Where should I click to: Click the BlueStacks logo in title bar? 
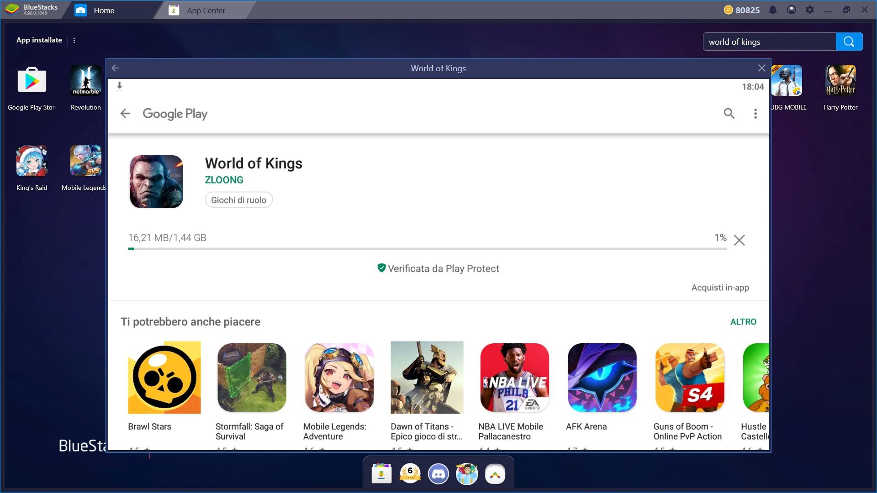coord(12,9)
